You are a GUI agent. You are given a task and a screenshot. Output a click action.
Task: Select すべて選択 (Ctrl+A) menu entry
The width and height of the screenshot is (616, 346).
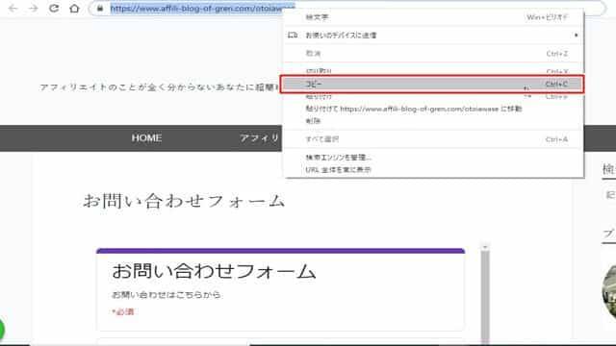pyautogui.click(x=433, y=139)
